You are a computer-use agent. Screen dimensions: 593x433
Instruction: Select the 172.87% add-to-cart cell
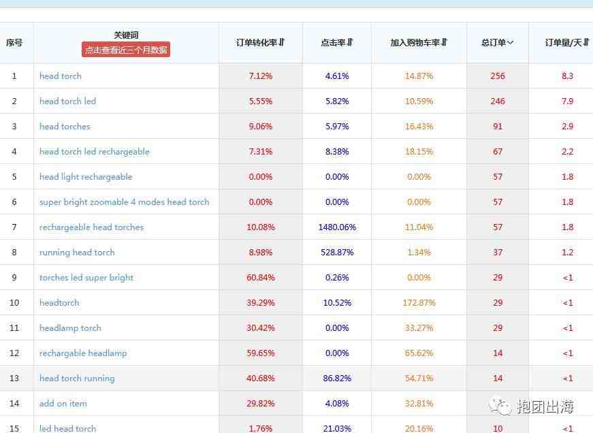(x=419, y=303)
